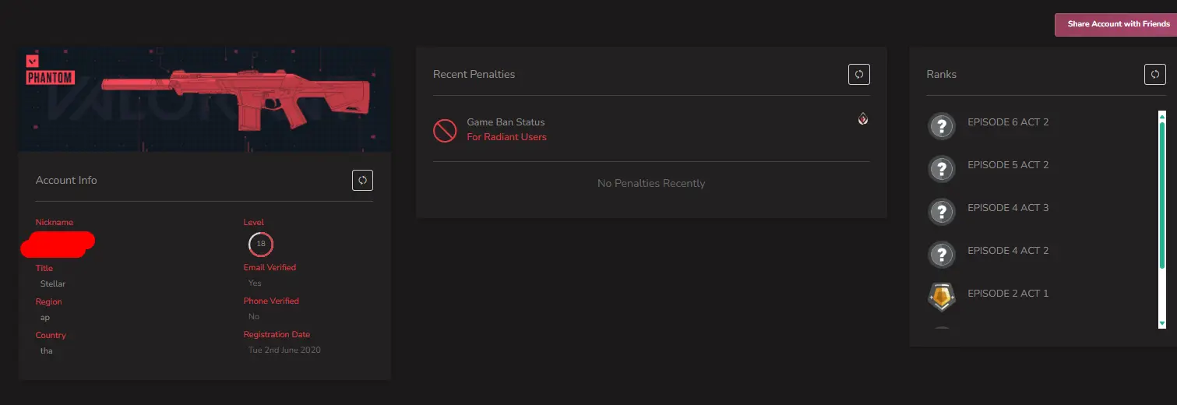Refresh the Ranks panel
The image size is (1177, 405).
point(1154,74)
